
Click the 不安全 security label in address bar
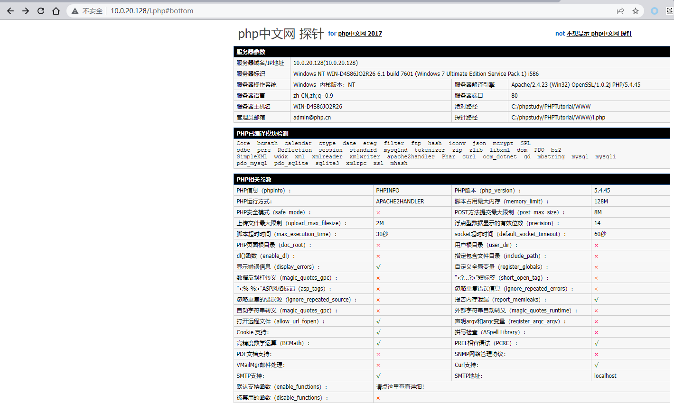[x=92, y=11]
